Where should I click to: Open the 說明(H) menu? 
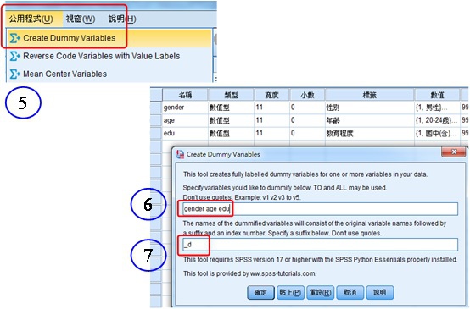[122, 19]
